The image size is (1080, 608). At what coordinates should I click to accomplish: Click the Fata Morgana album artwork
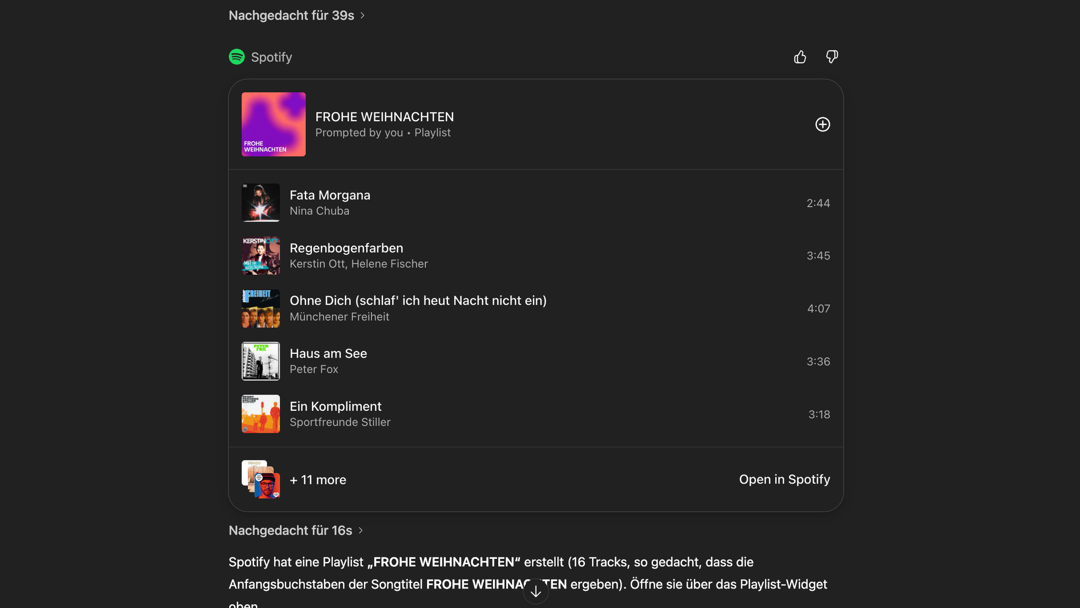[x=261, y=202]
